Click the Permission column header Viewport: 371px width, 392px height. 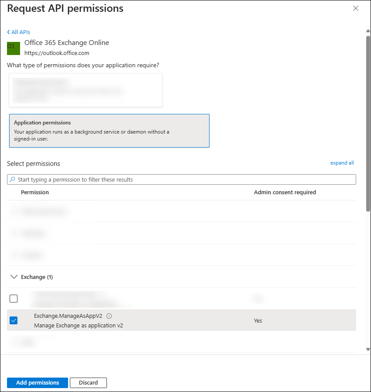click(35, 192)
